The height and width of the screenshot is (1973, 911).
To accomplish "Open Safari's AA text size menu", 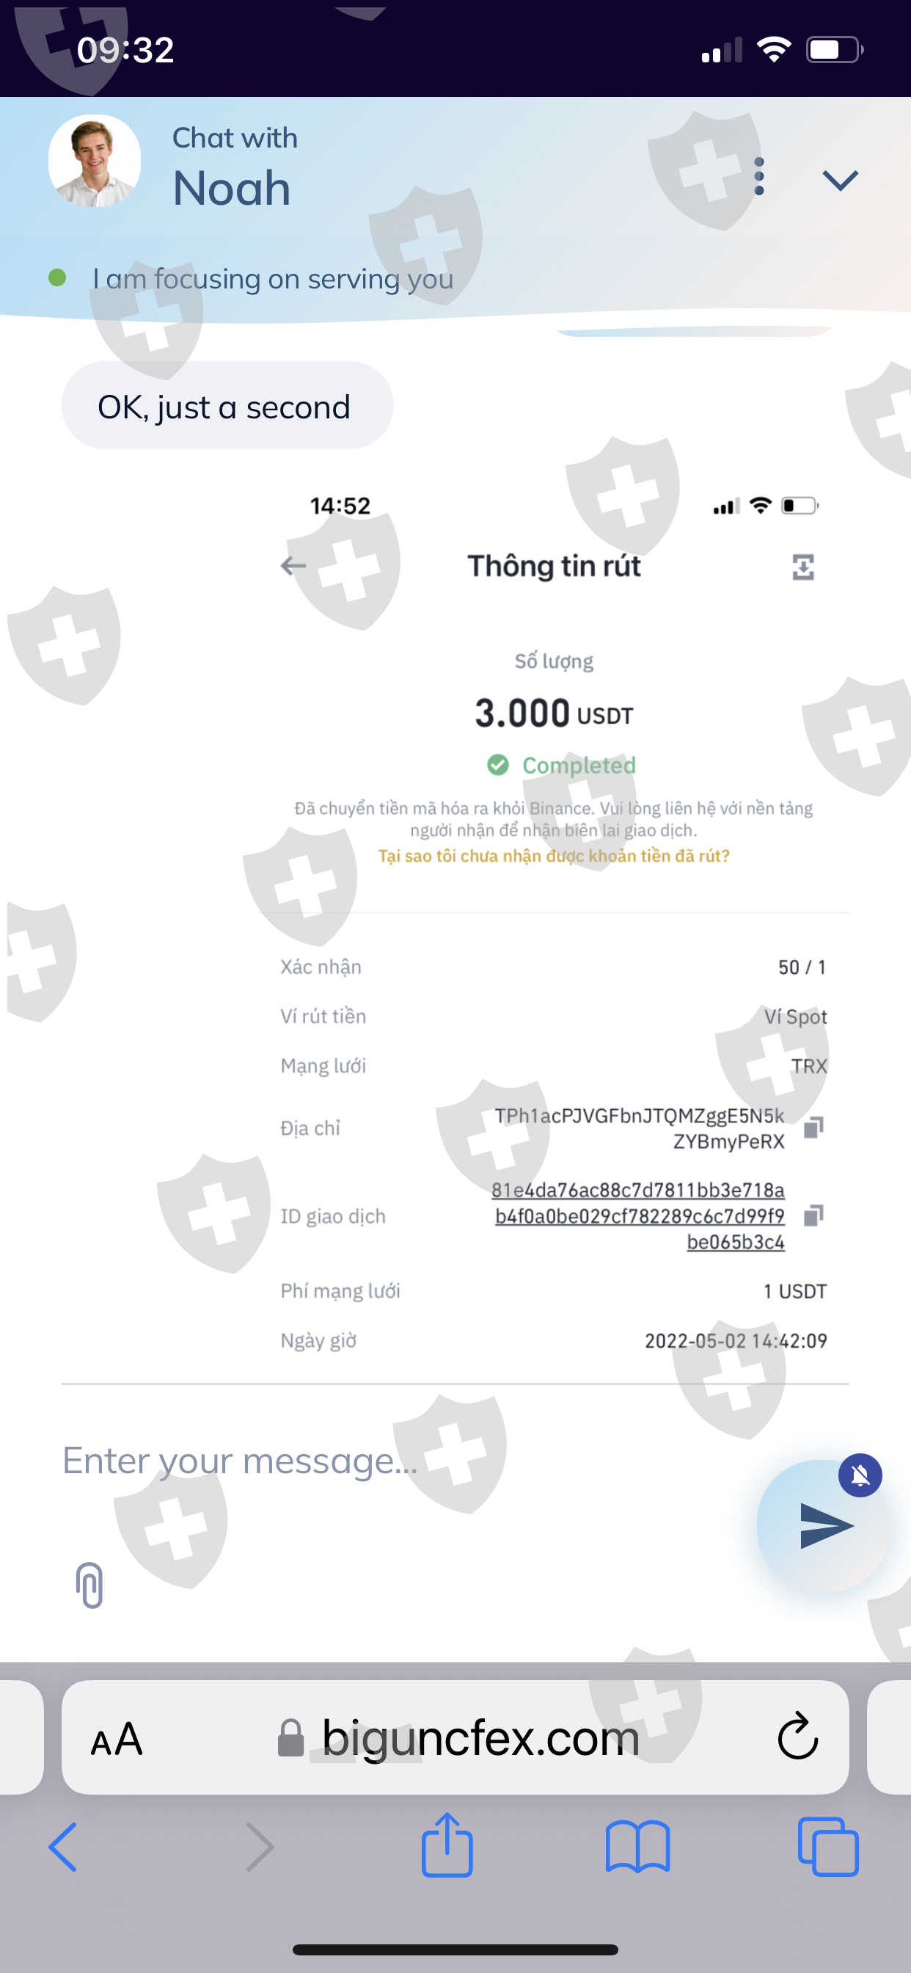I will (x=117, y=1739).
